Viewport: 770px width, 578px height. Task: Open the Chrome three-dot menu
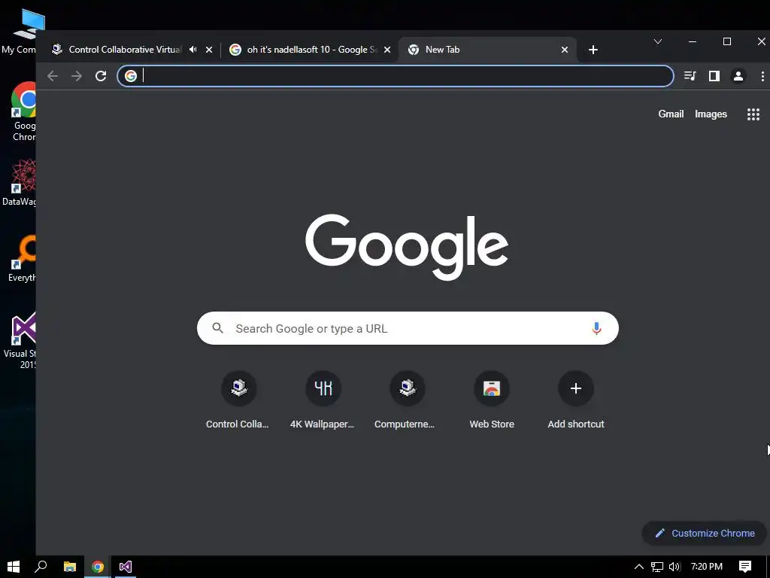point(762,76)
